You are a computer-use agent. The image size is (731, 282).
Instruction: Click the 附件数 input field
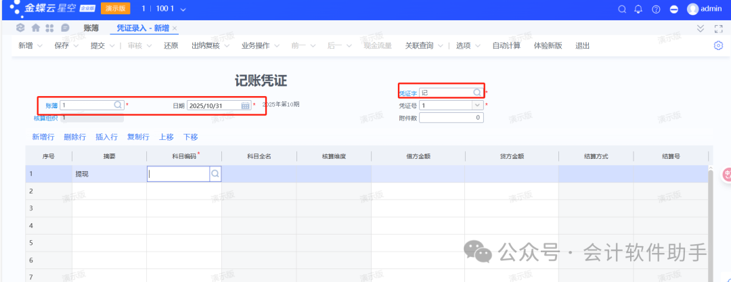coord(451,118)
